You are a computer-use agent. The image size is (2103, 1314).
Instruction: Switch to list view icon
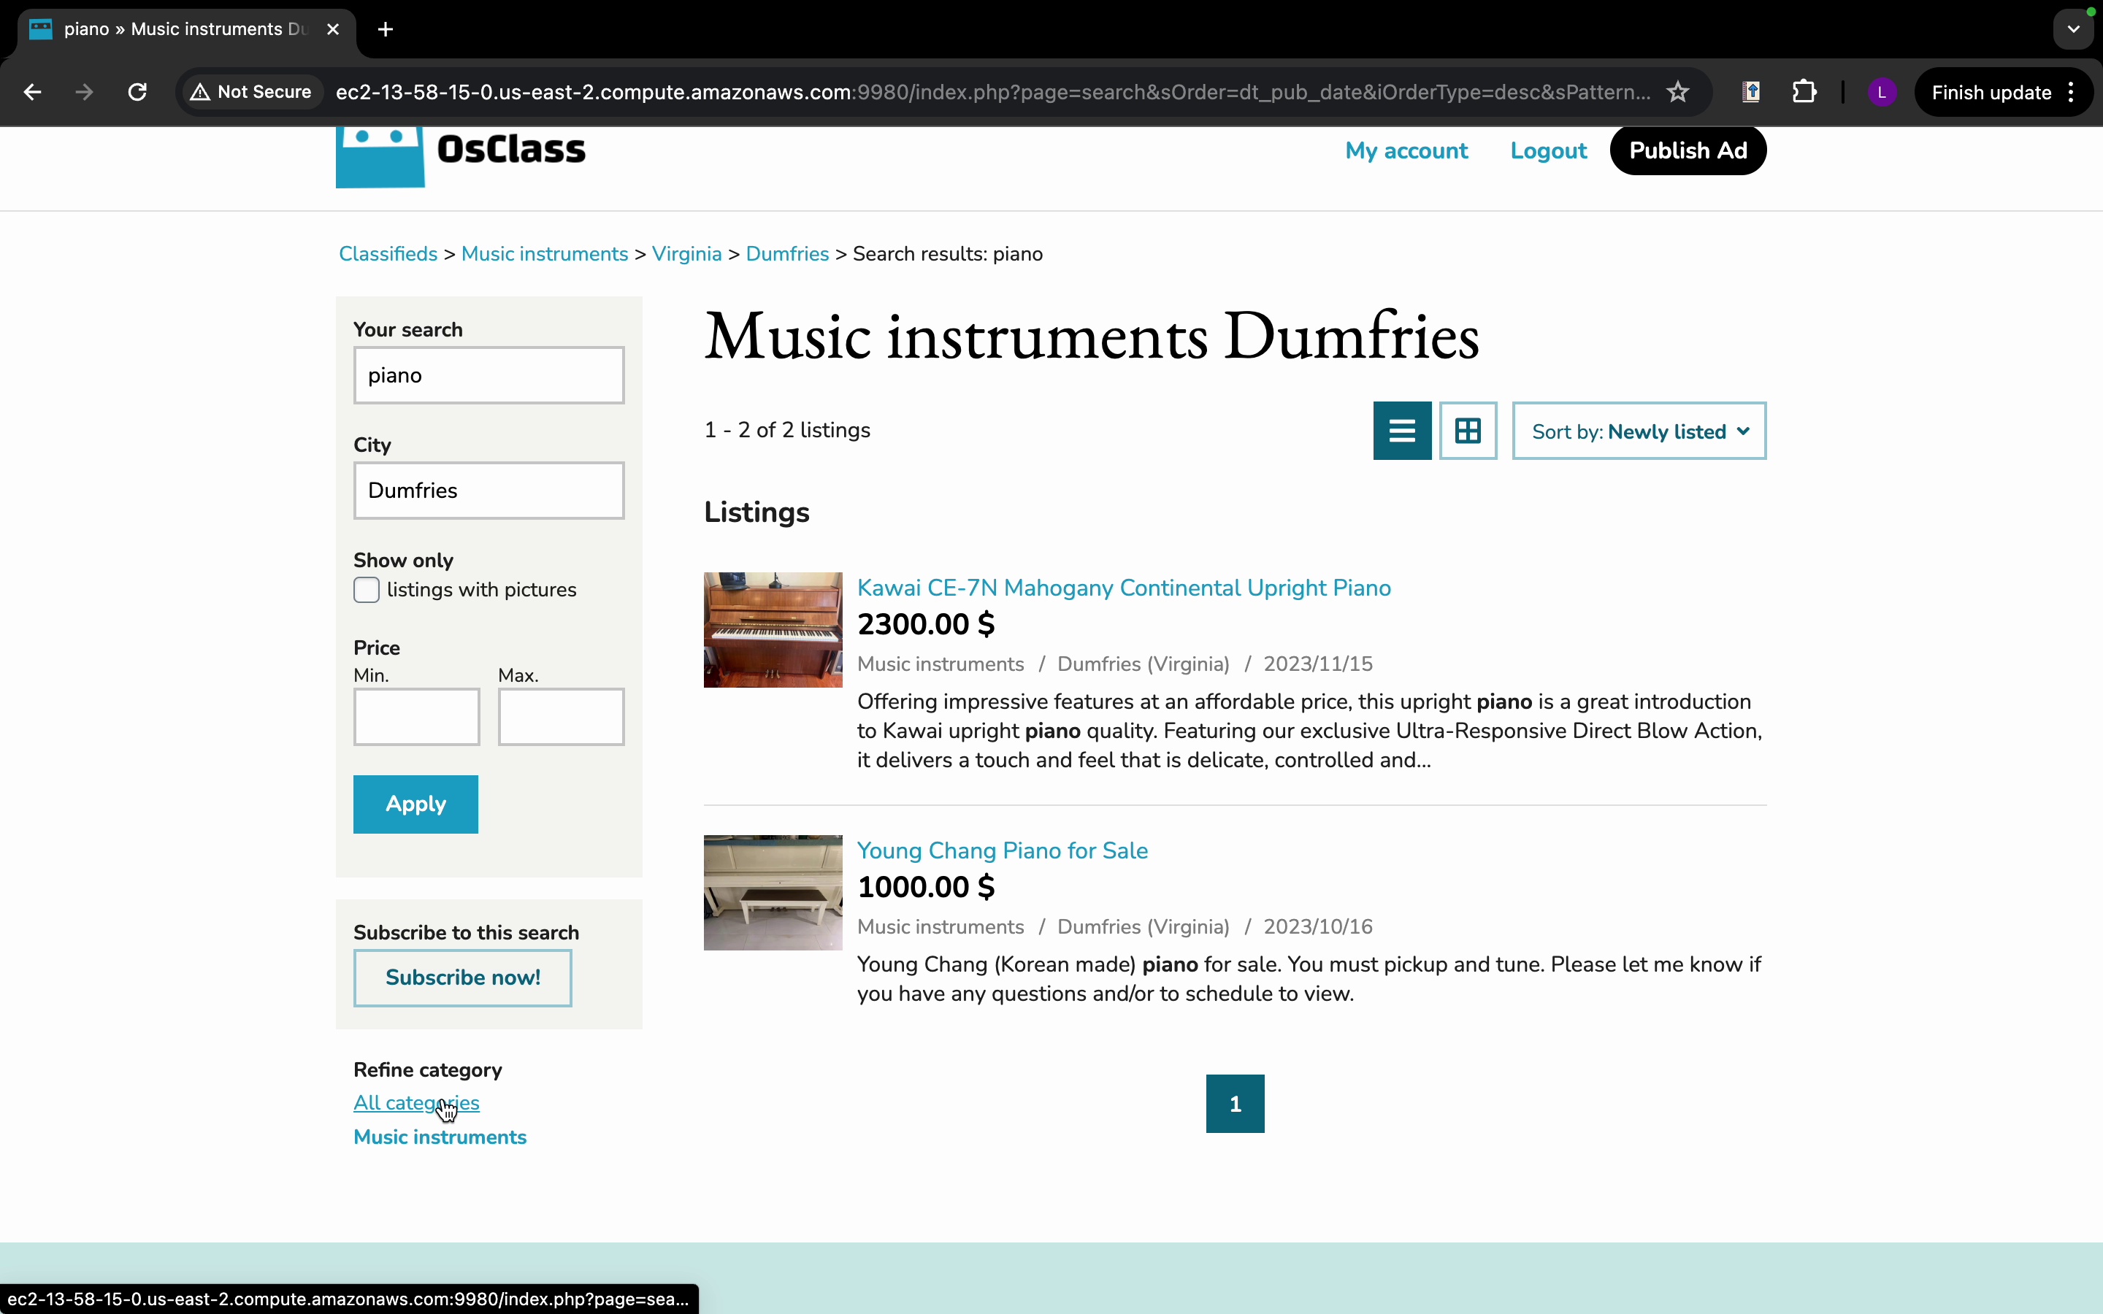tap(1402, 431)
